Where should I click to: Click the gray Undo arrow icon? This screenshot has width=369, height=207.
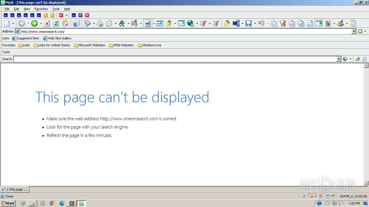tap(261, 23)
